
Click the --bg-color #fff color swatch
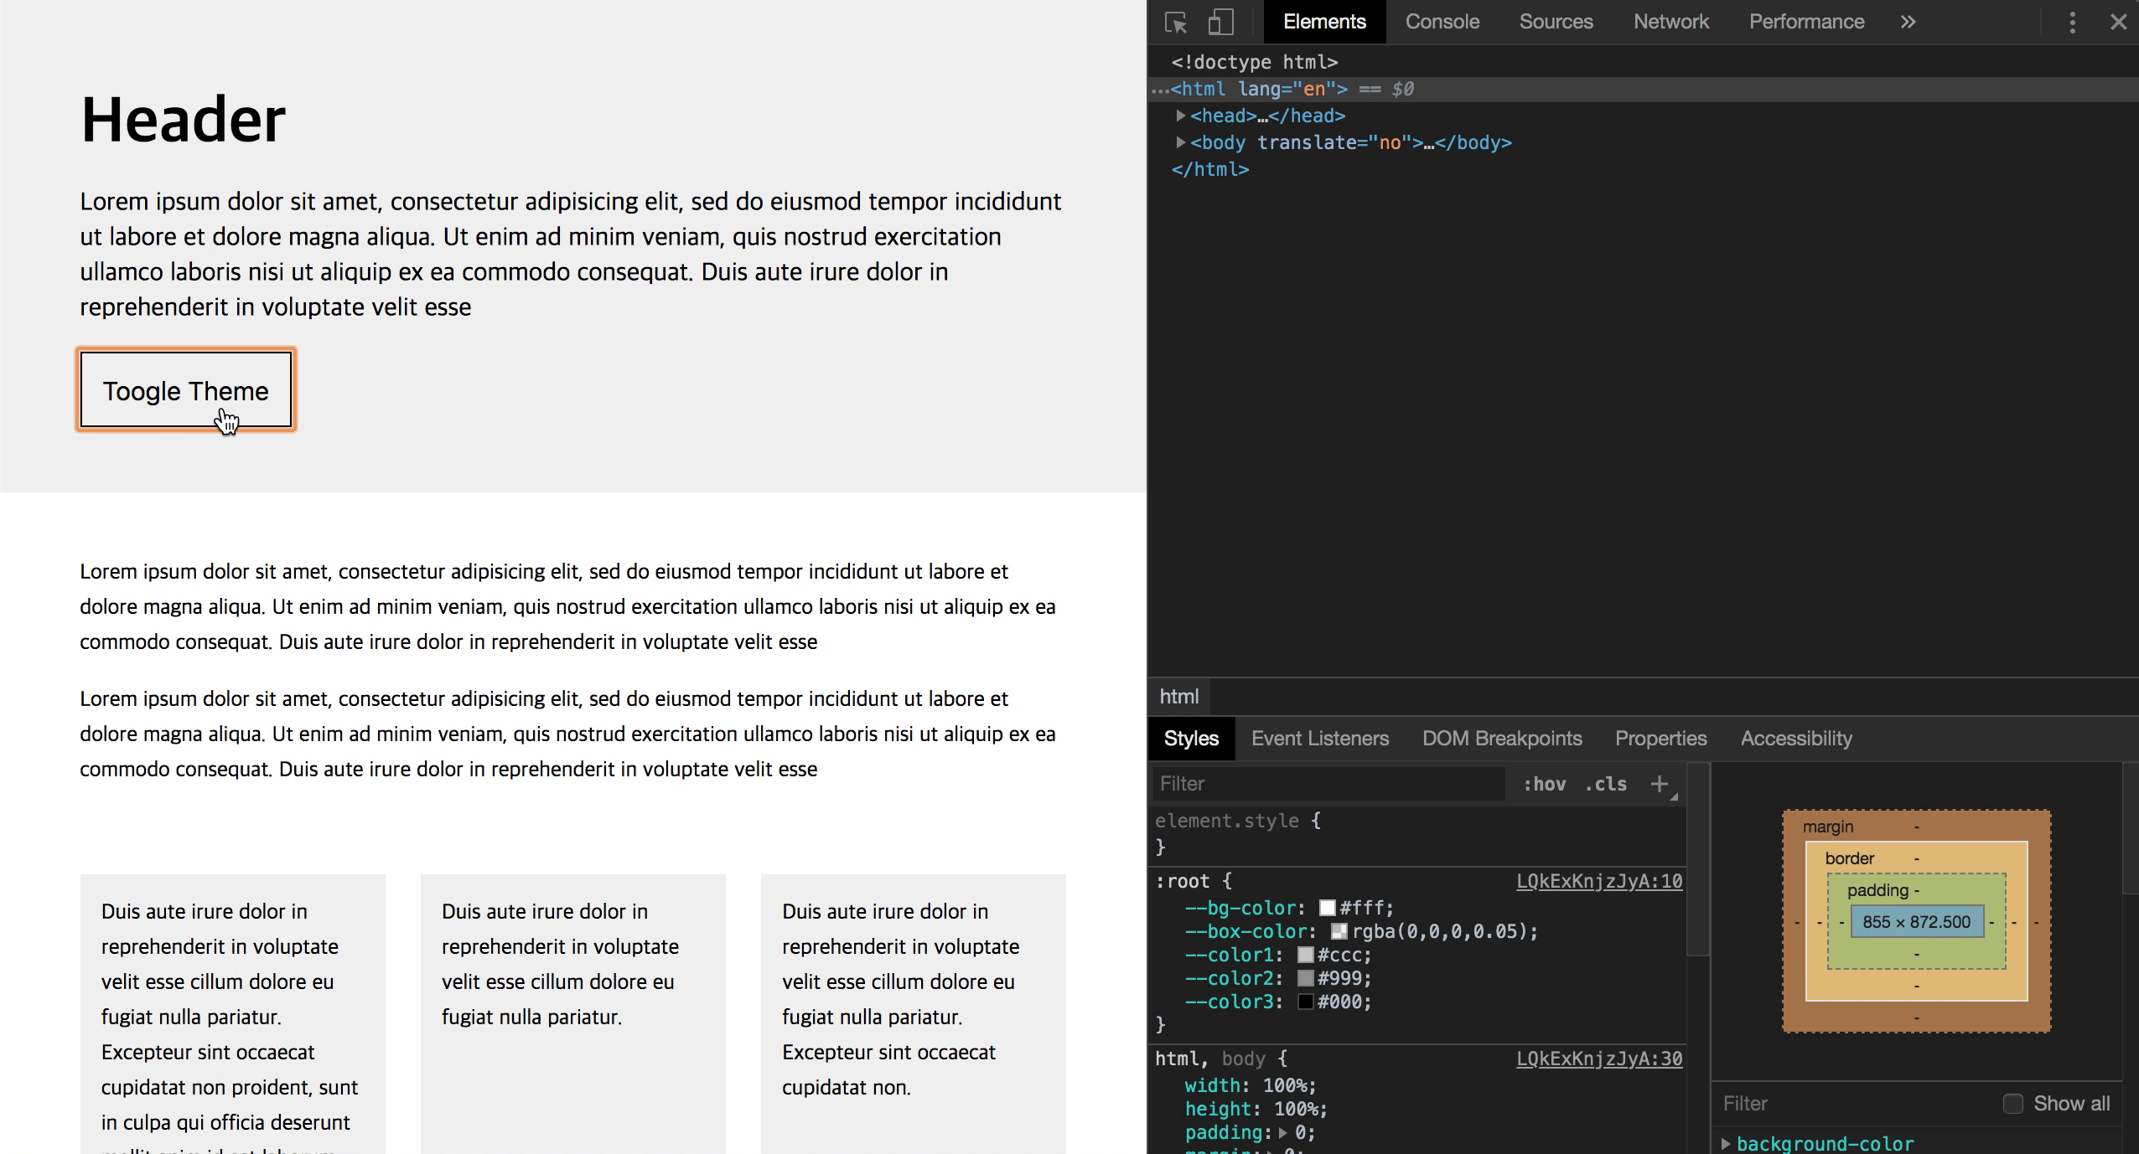coord(1327,908)
